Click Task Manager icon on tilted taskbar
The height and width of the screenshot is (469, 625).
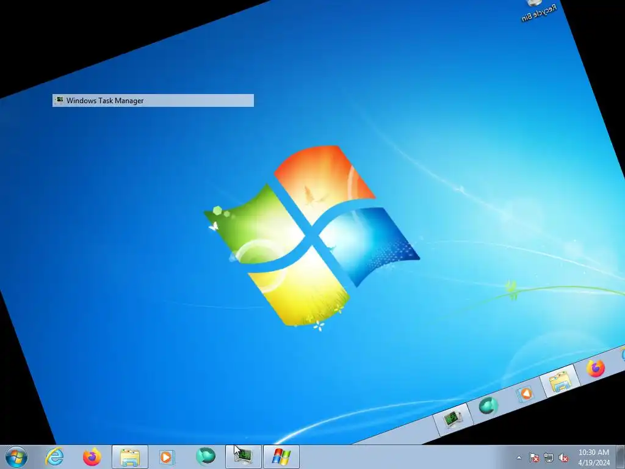(452, 419)
